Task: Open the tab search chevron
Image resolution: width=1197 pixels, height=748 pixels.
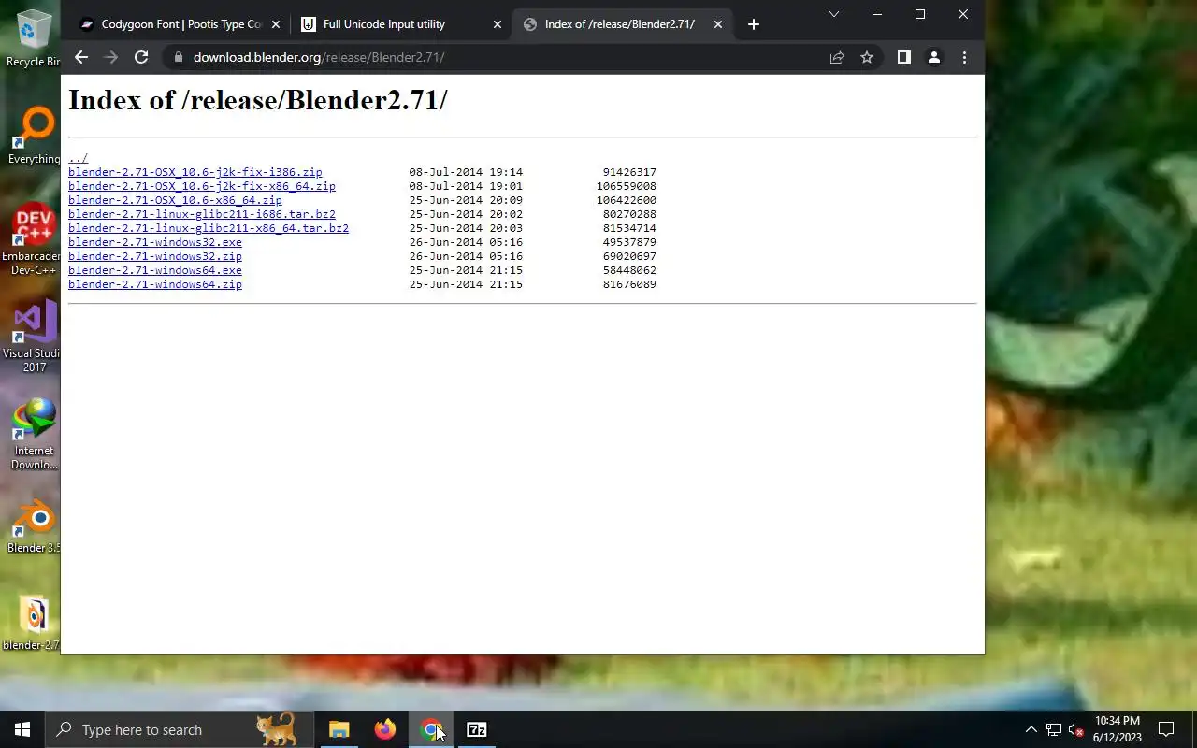Action: click(834, 14)
